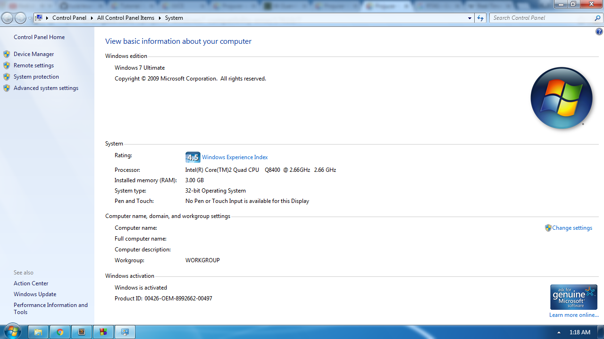Click the 32-bit Operating System value

click(x=216, y=191)
